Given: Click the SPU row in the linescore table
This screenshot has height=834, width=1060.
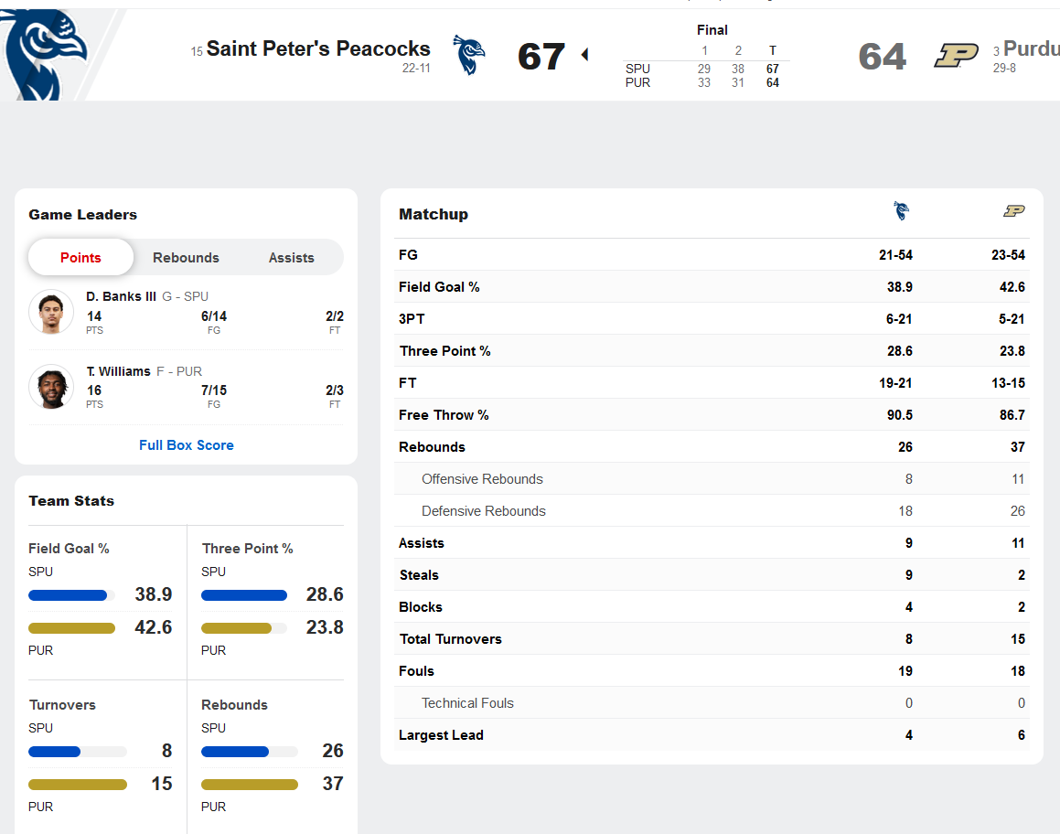Looking at the screenshot, I should pyautogui.click(x=704, y=69).
